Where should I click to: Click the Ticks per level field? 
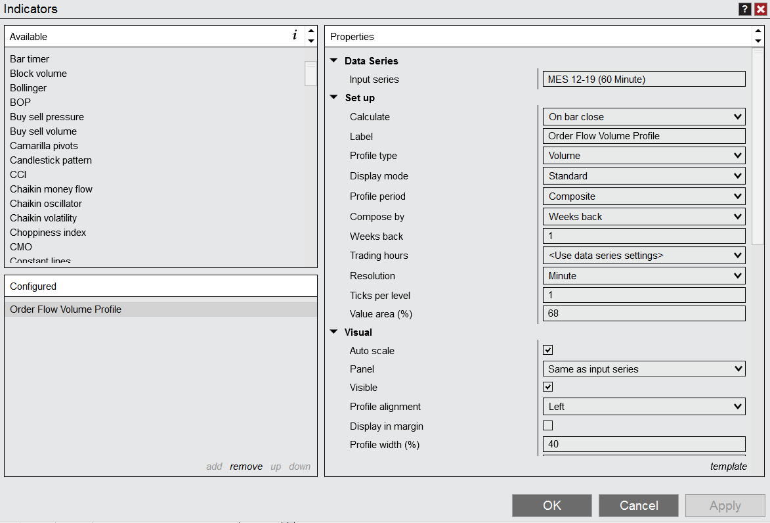click(x=644, y=295)
